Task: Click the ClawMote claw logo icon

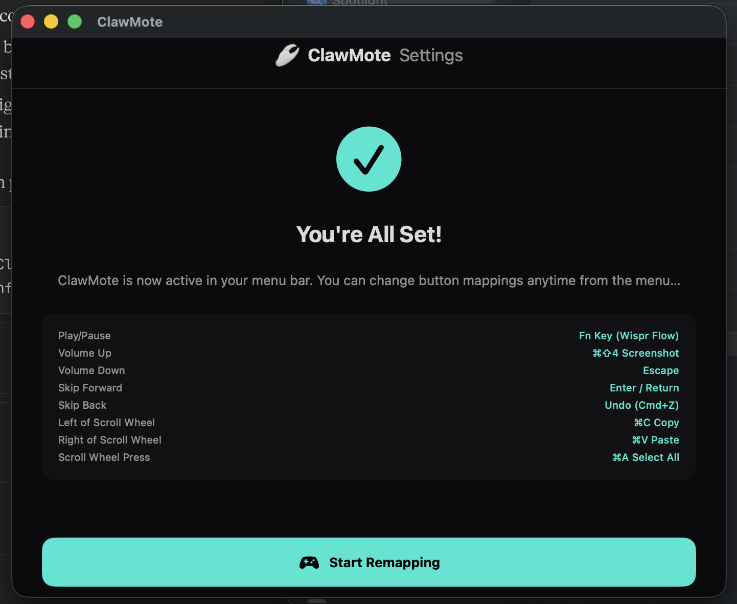Action: [287, 56]
